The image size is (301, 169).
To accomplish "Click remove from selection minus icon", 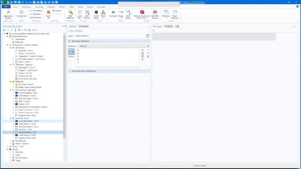I will point(148,53).
